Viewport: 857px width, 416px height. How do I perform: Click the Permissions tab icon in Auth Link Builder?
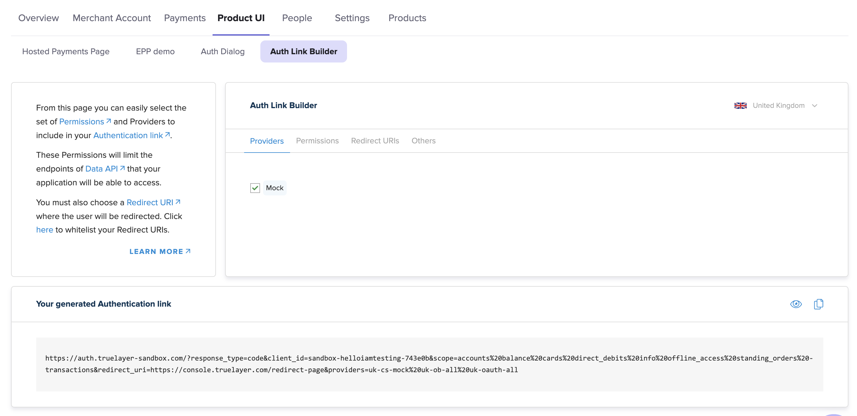317,141
